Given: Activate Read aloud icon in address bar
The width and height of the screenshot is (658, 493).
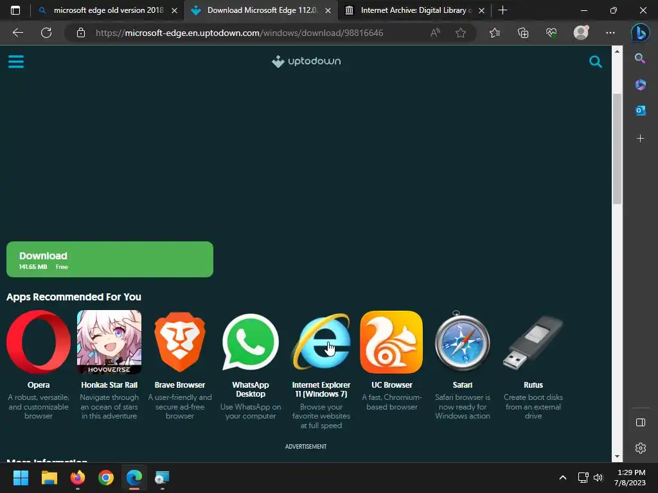Looking at the screenshot, I should [435, 33].
